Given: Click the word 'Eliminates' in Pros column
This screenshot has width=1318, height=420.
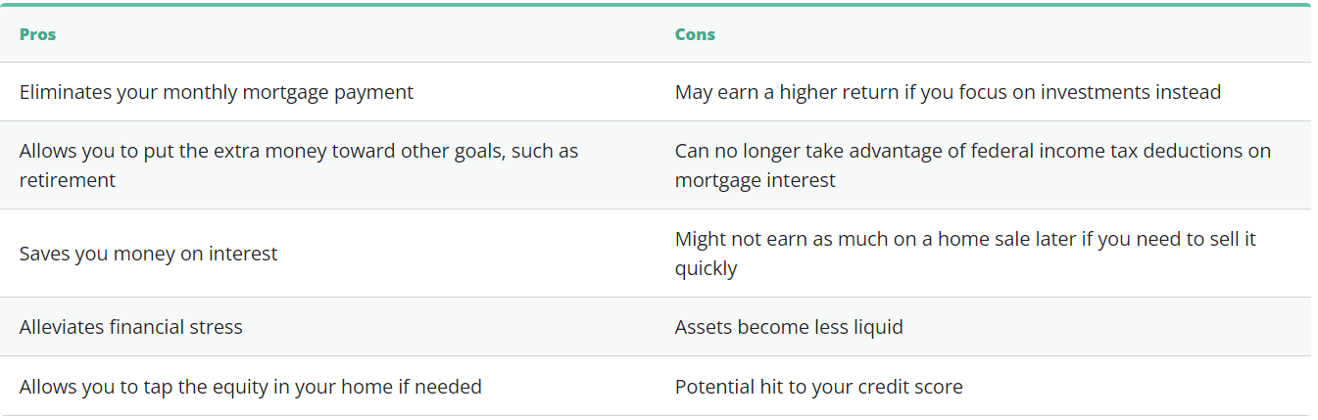Looking at the screenshot, I should pos(67,92).
